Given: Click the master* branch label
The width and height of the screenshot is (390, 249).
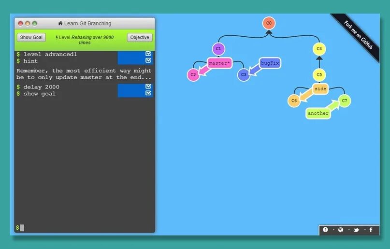Looking at the screenshot, I should click(219, 63).
